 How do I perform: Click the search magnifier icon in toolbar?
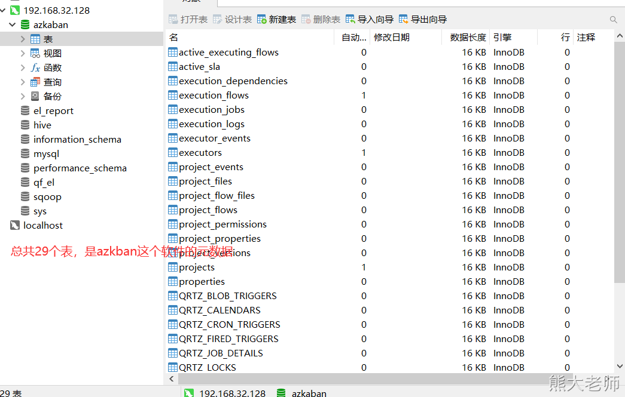point(613,20)
